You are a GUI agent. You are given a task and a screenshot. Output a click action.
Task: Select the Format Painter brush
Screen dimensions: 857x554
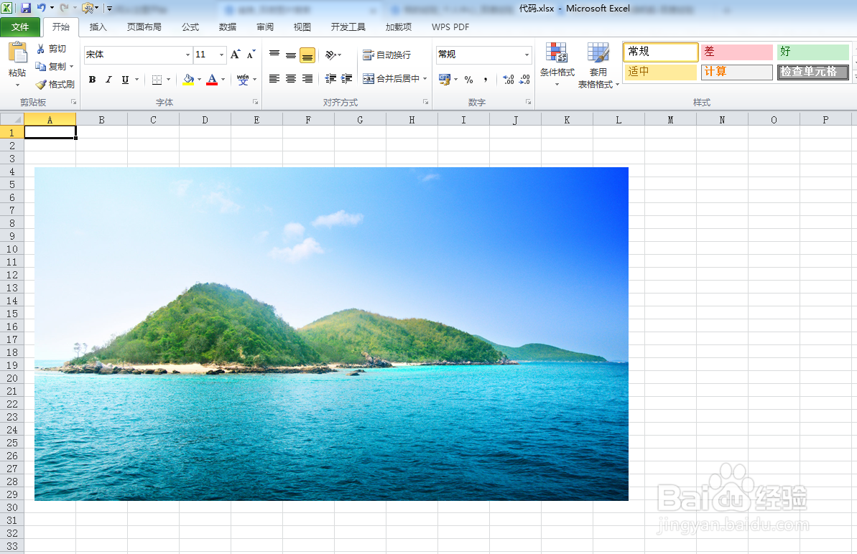click(55, 84)
